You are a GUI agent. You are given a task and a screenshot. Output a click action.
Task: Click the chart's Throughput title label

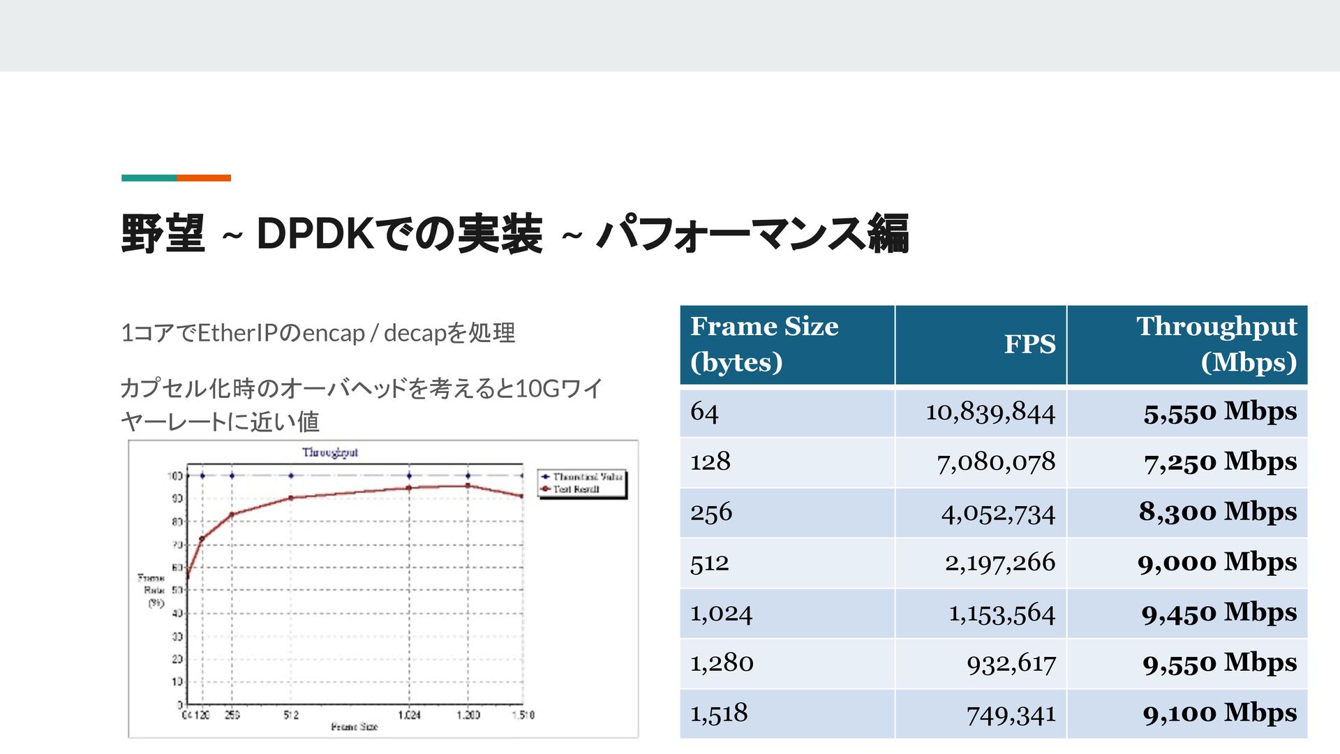329,452
